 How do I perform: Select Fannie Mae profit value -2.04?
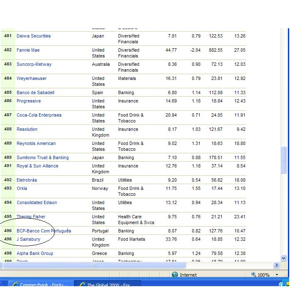(x=195, y=50)
